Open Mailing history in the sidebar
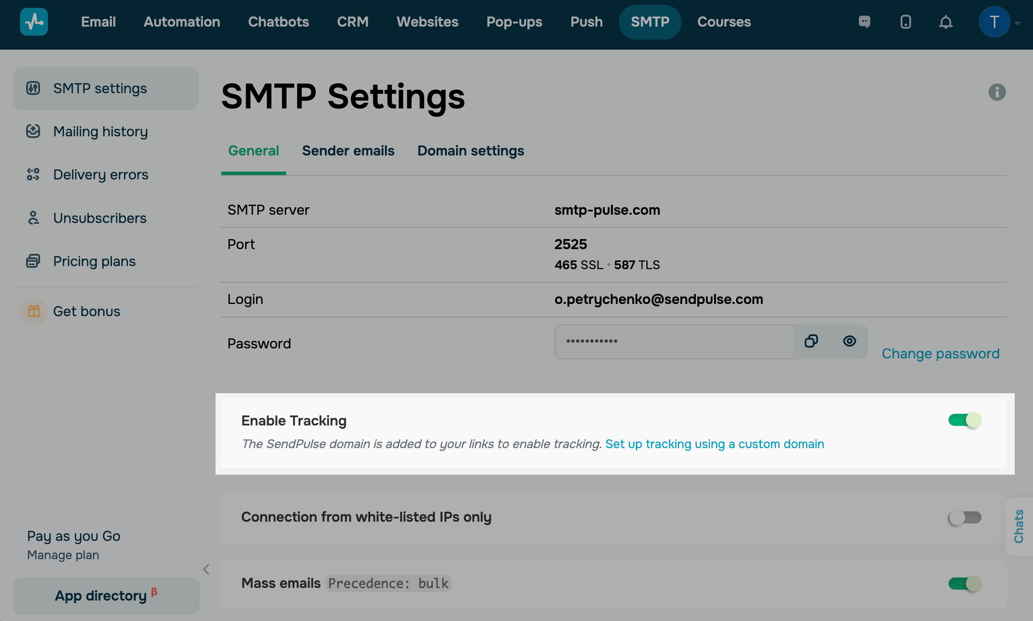This screenshot has width=1033, height=621. (100, 132)
